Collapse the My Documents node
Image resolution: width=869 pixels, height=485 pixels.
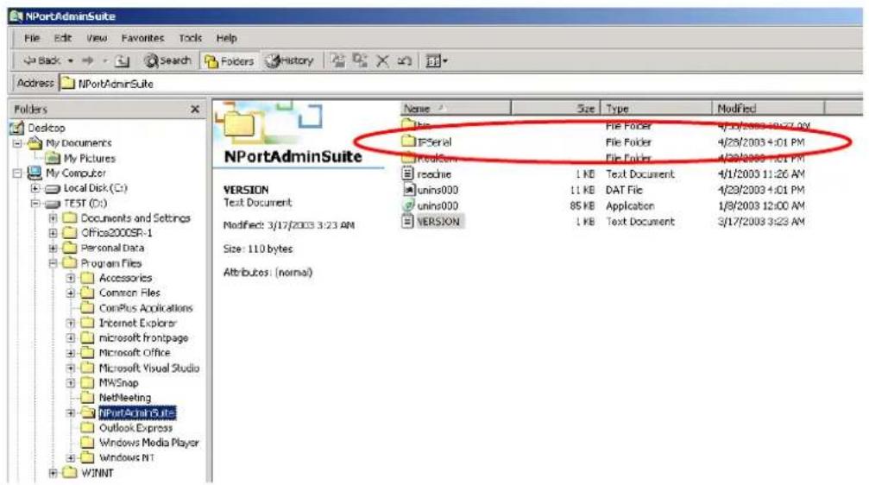click(x=17, y=143)
